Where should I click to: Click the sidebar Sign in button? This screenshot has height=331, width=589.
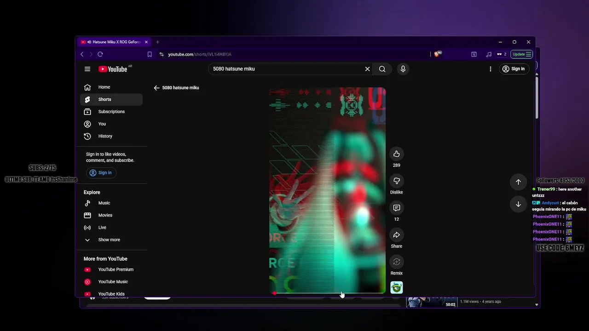101,173
